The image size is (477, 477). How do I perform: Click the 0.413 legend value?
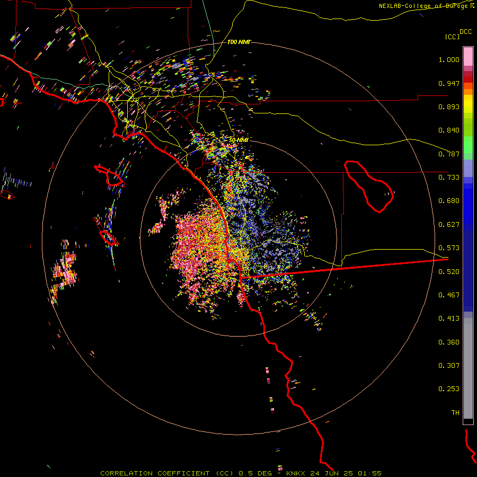(x=449, y=319)
